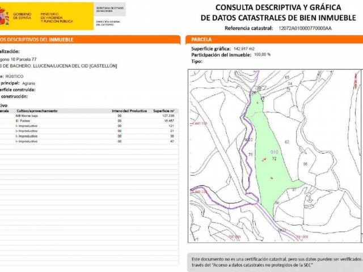Select parcel 82 on the cadastral map
363x272 pixels.
pos(287,142)
